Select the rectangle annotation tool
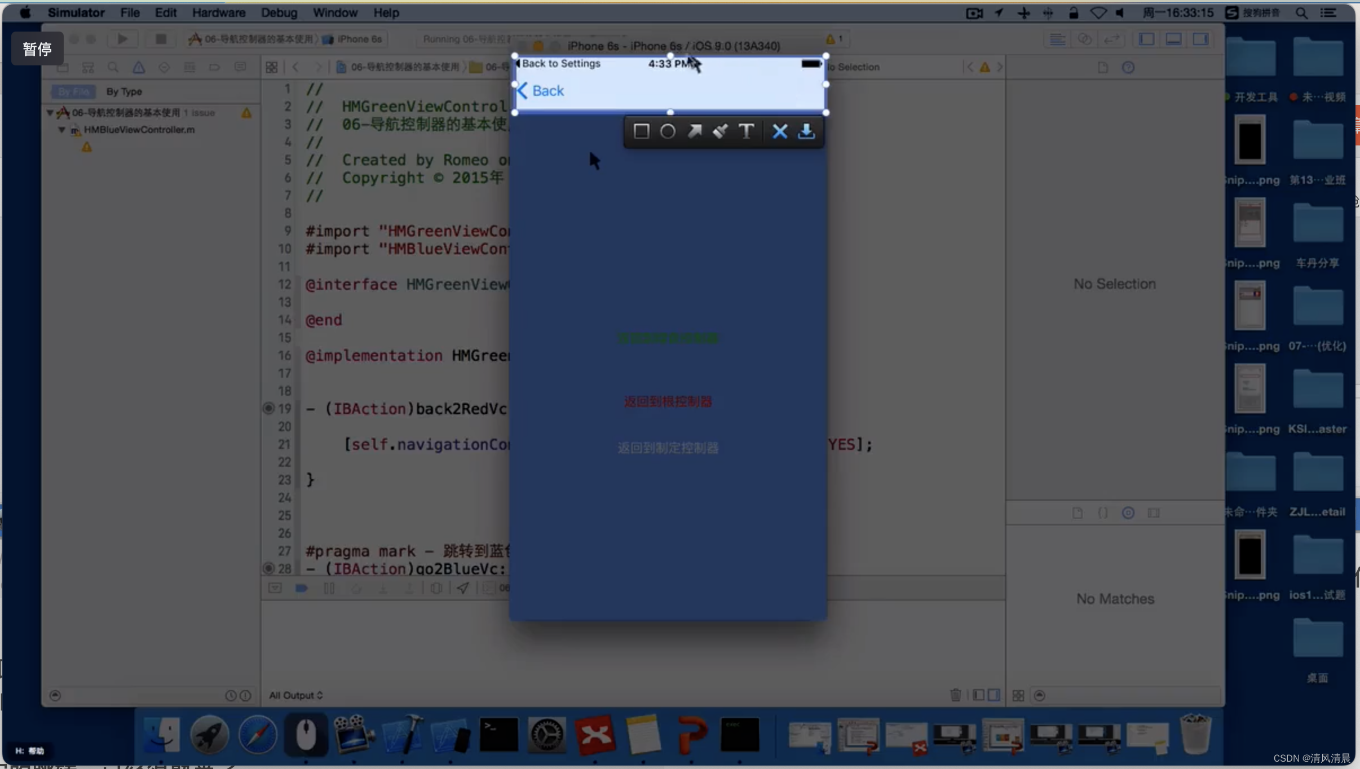 pyautogui.click(x=641, y=131)
